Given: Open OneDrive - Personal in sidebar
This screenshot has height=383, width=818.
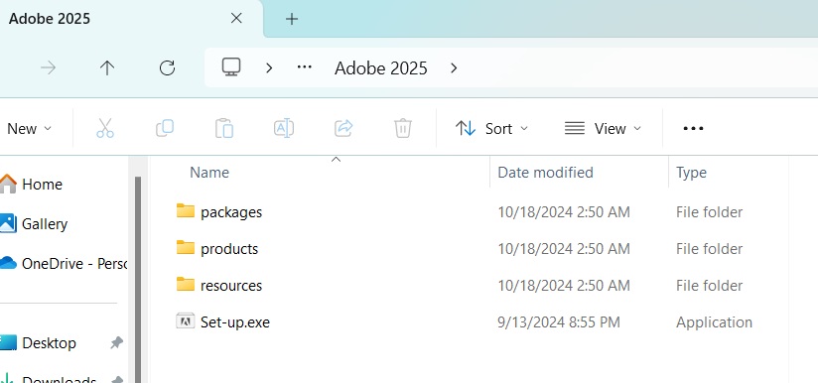Looking at the screenshot, I should (x=64, y=263).
